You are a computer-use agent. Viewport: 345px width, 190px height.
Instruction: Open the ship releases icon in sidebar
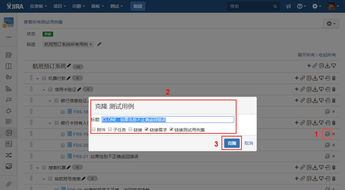click(9, 77)
